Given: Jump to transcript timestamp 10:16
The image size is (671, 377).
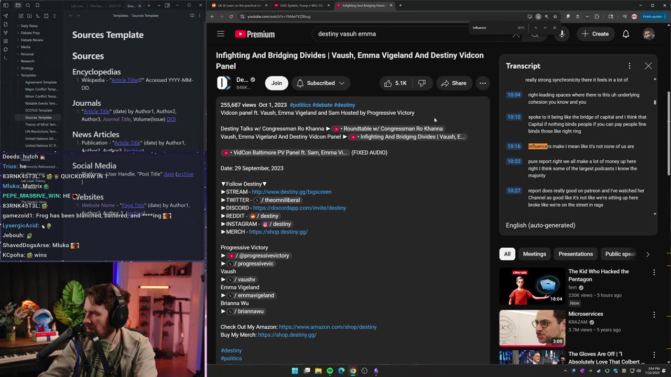Looking at the screenshot, I should tap(514, 147).
